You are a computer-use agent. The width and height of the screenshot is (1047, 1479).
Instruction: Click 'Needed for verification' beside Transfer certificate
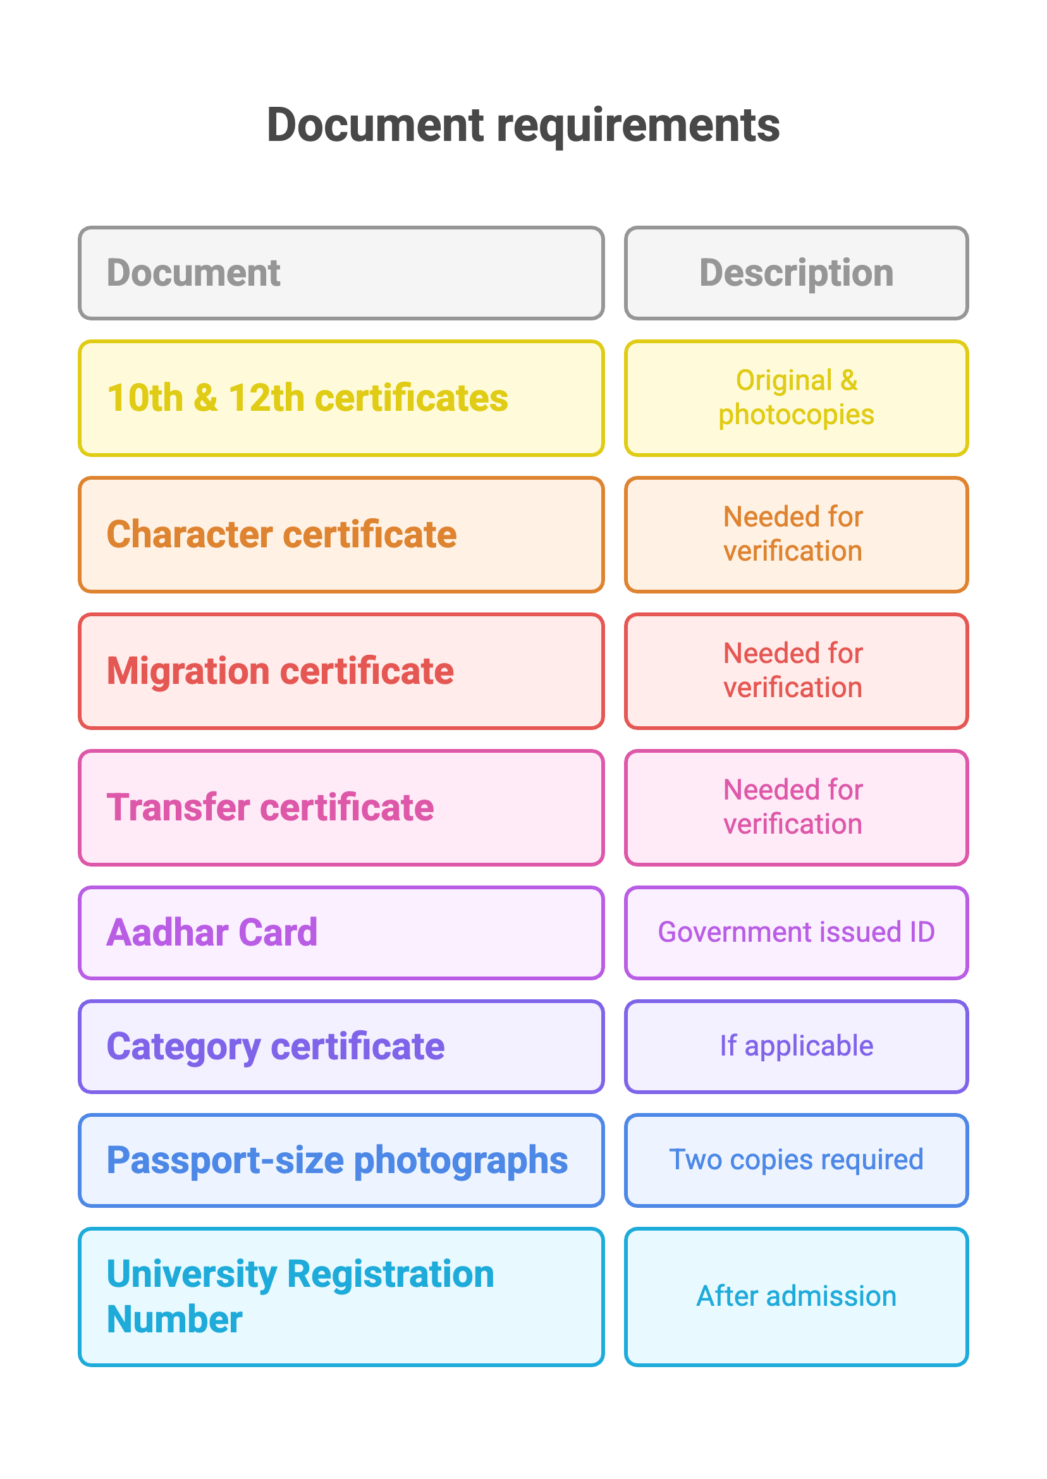click(795, 808)
